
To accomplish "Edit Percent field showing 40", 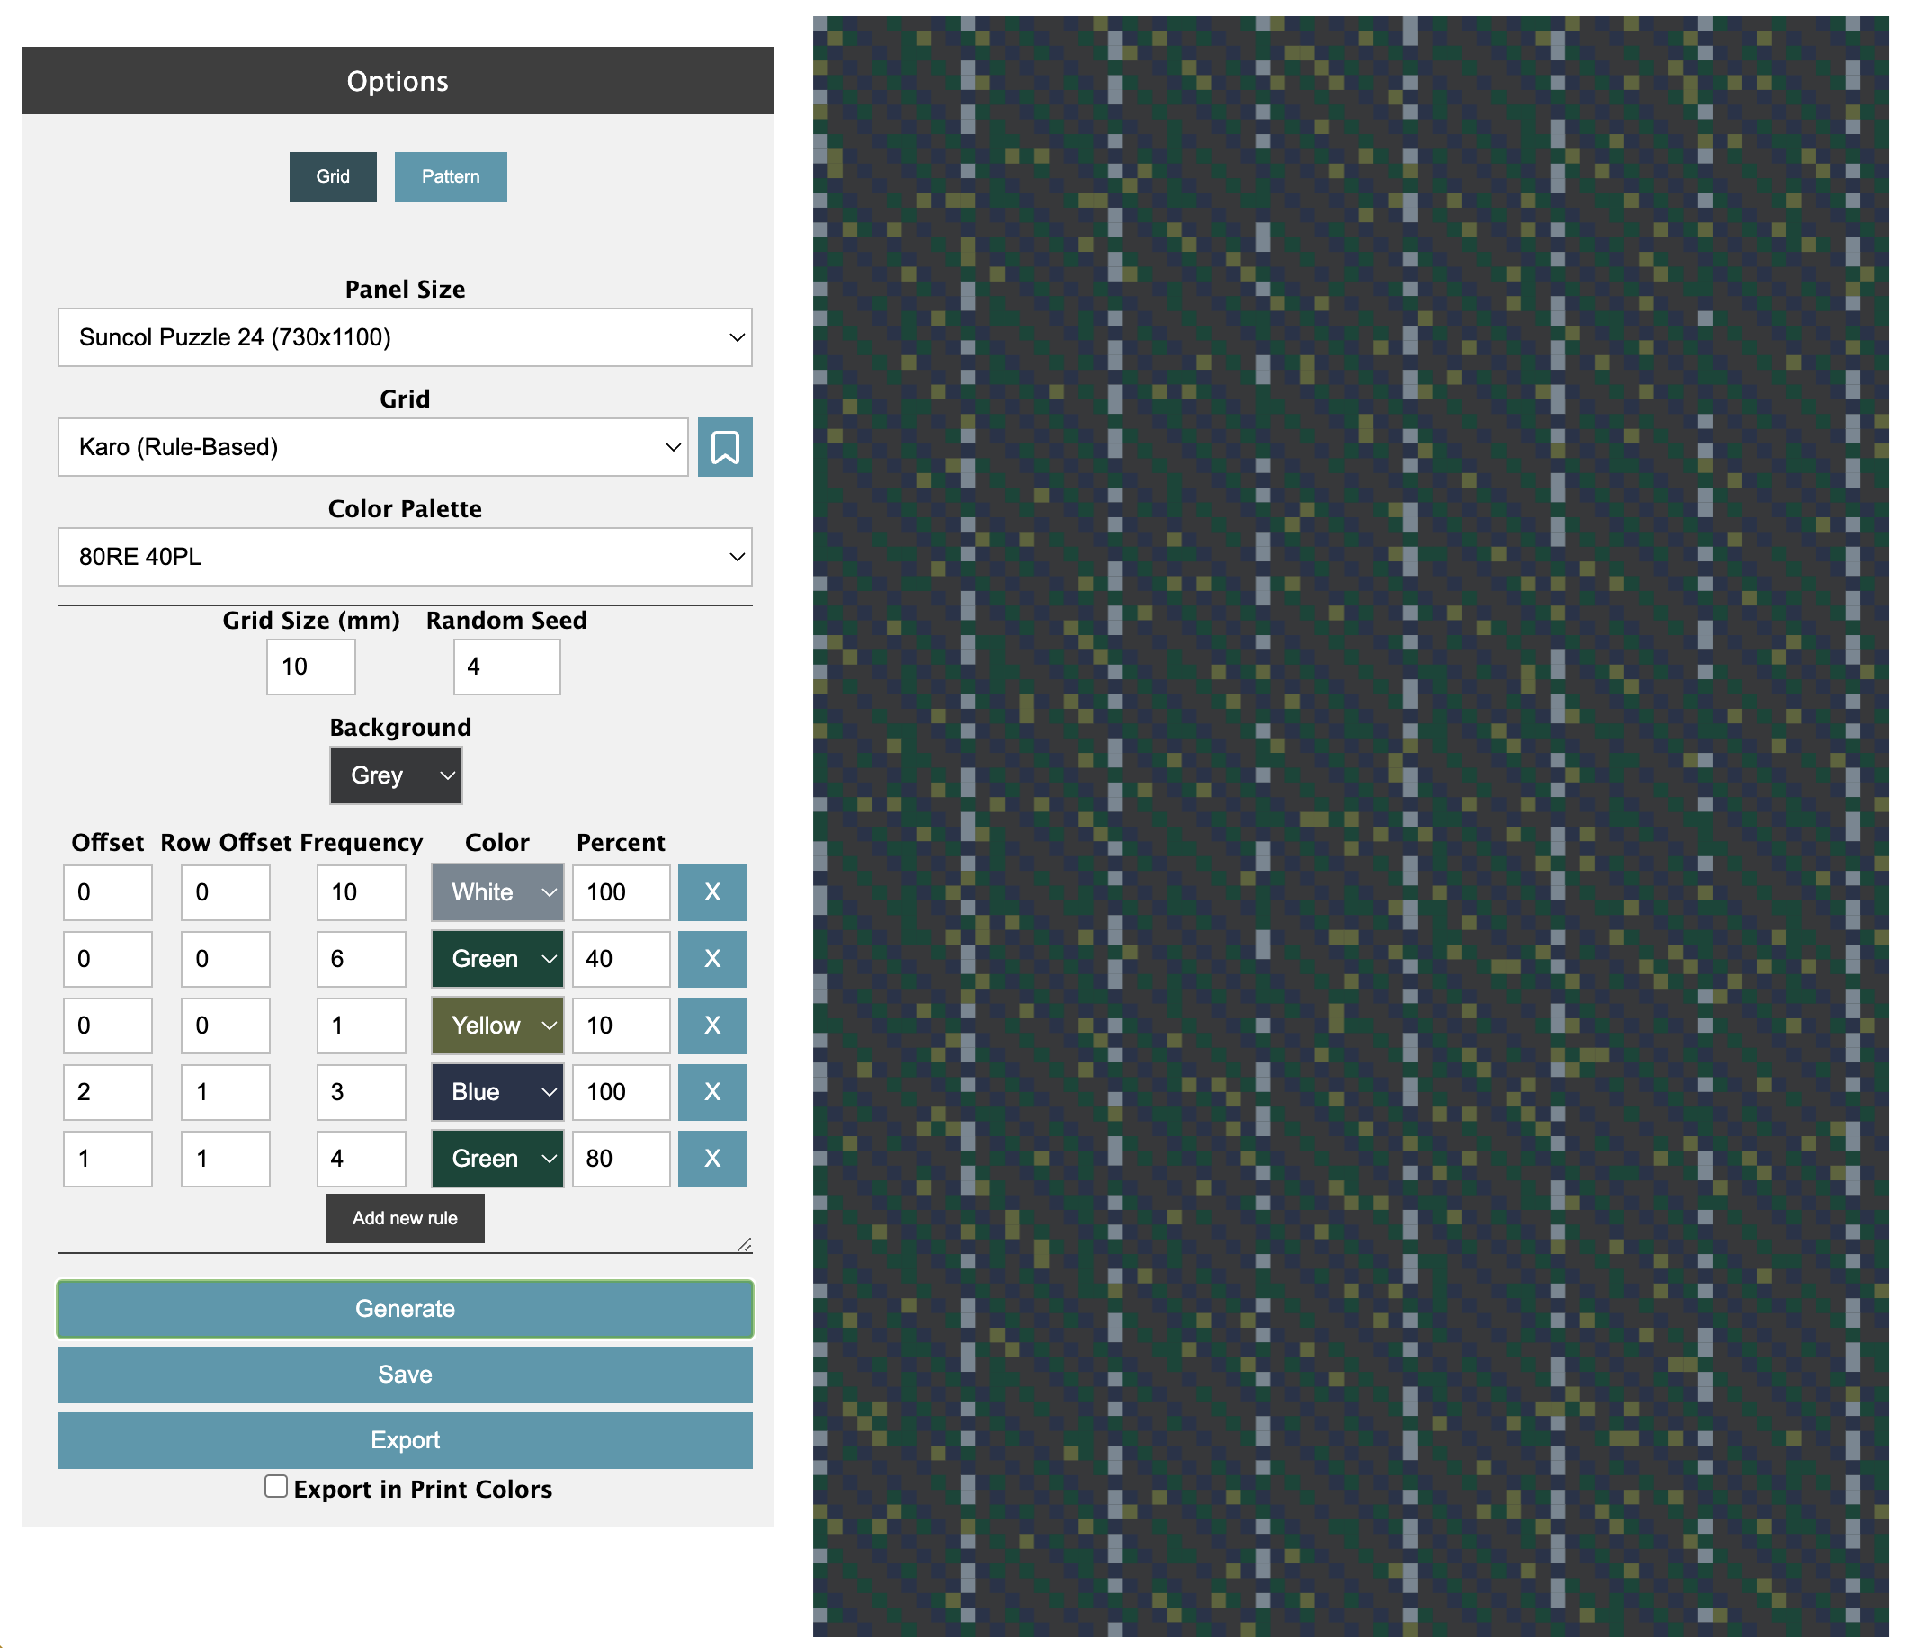I will coord(621,959).
